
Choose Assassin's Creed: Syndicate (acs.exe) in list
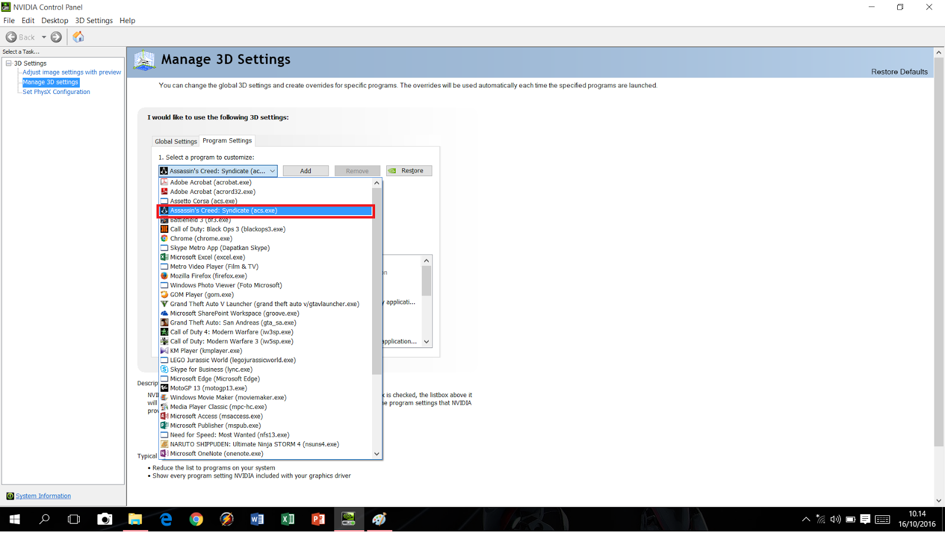266,210
